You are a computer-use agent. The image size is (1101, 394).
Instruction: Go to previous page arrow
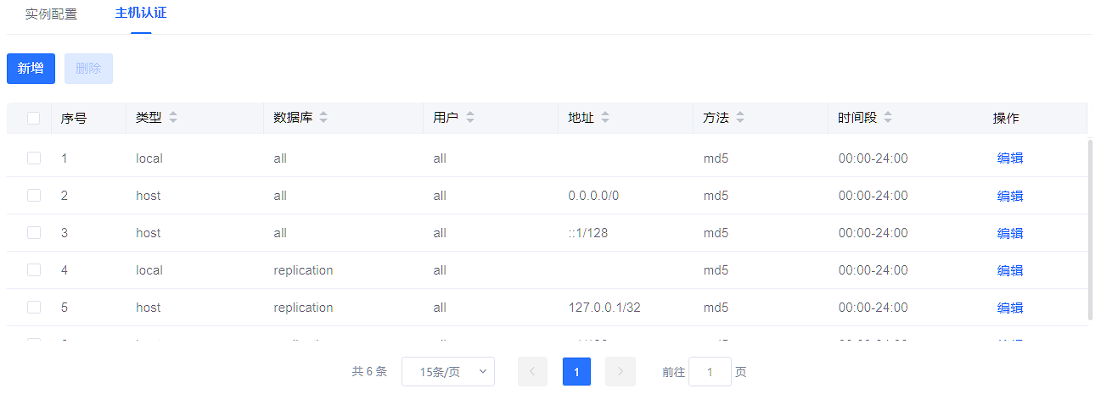click(x=532, y=371)
